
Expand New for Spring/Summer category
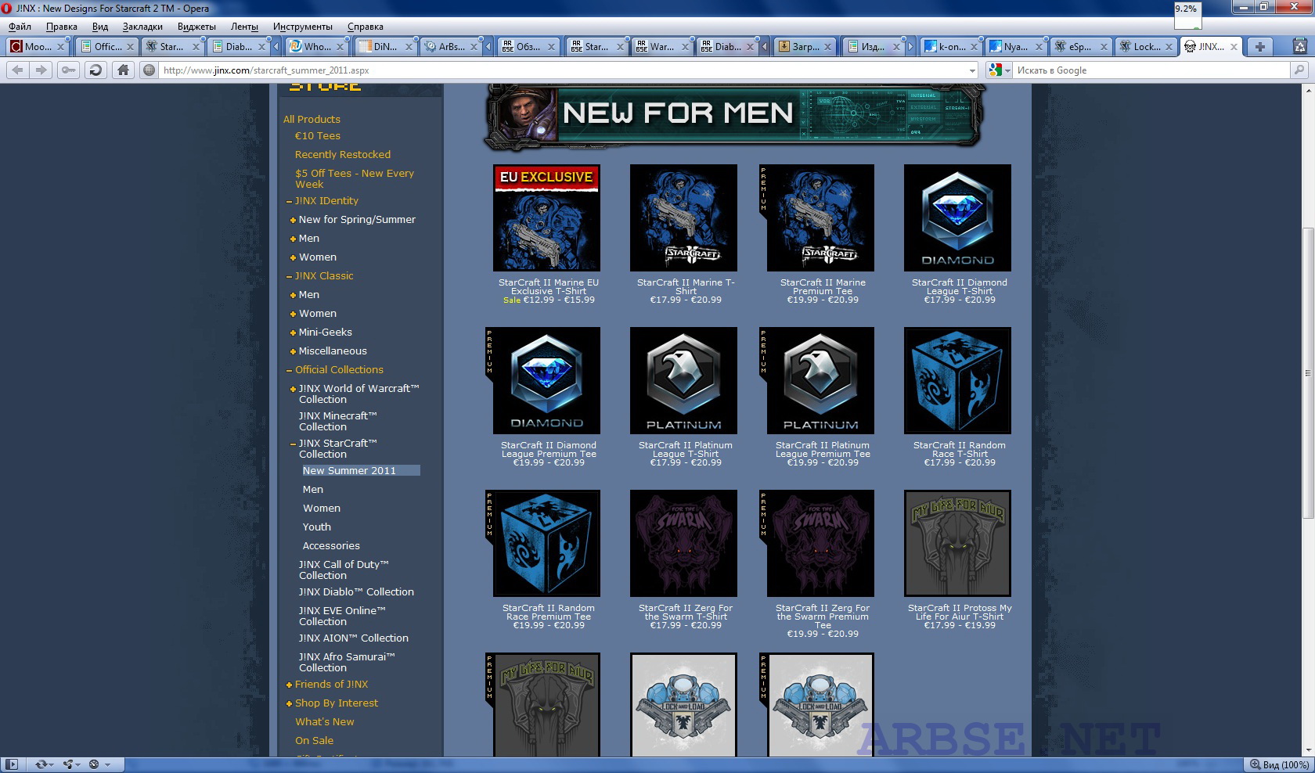tap(293, 220)
